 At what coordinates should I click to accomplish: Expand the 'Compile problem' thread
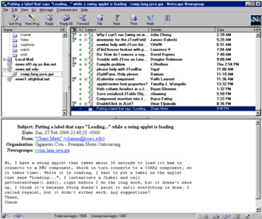pos(86,64)
